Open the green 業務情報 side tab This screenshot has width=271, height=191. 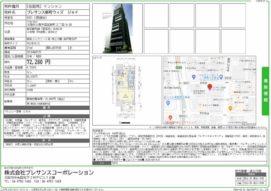(x=265, y=91)
